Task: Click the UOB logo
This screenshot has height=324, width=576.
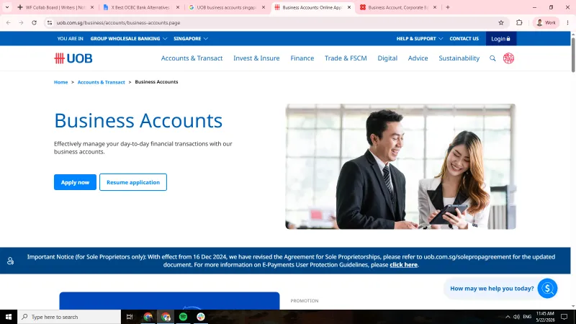Action: 73,58
